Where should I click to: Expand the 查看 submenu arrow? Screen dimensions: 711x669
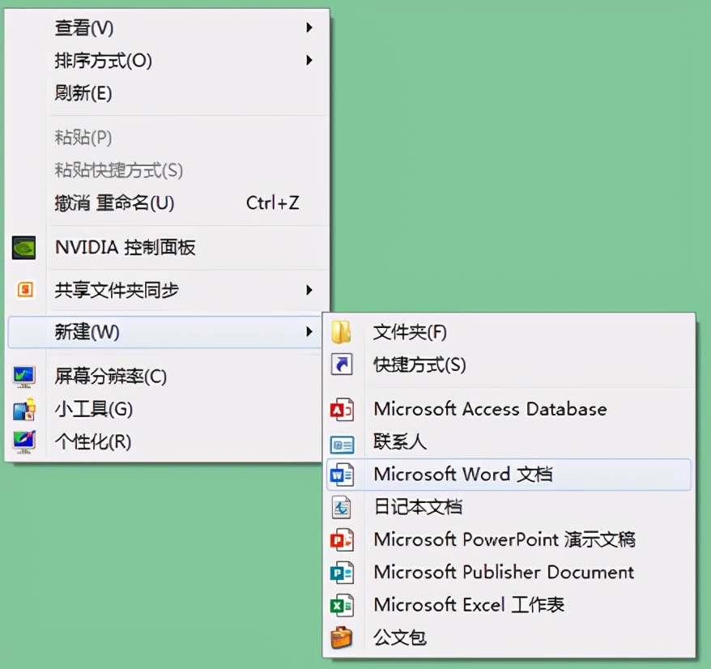tap(309, 28)
